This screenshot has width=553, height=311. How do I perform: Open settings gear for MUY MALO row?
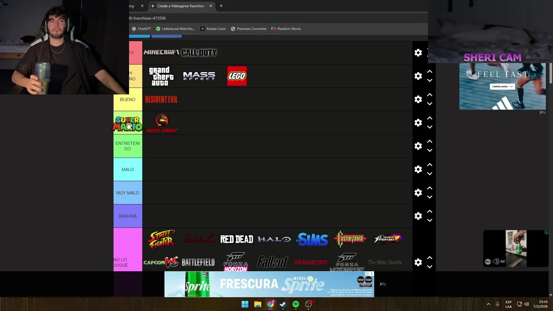(418, 193)
